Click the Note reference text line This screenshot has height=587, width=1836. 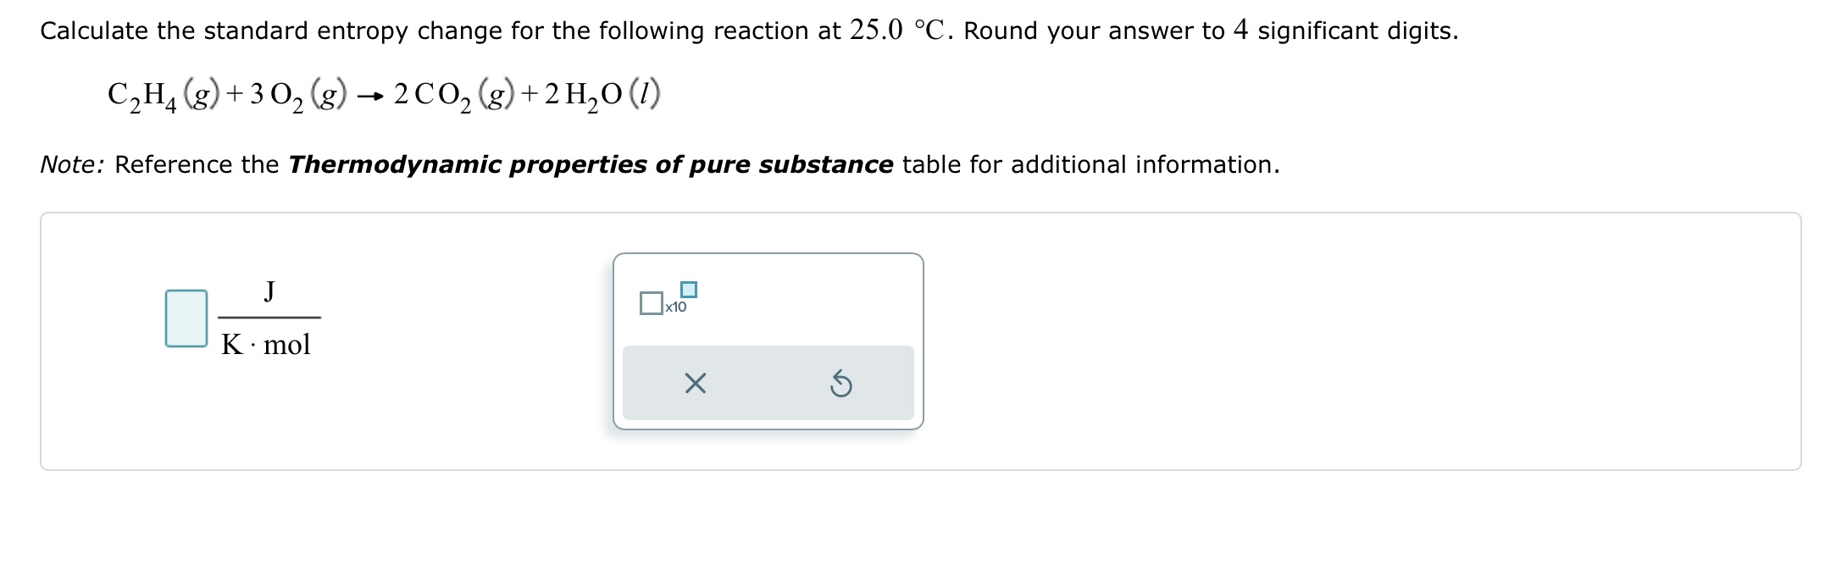point(593,164)
